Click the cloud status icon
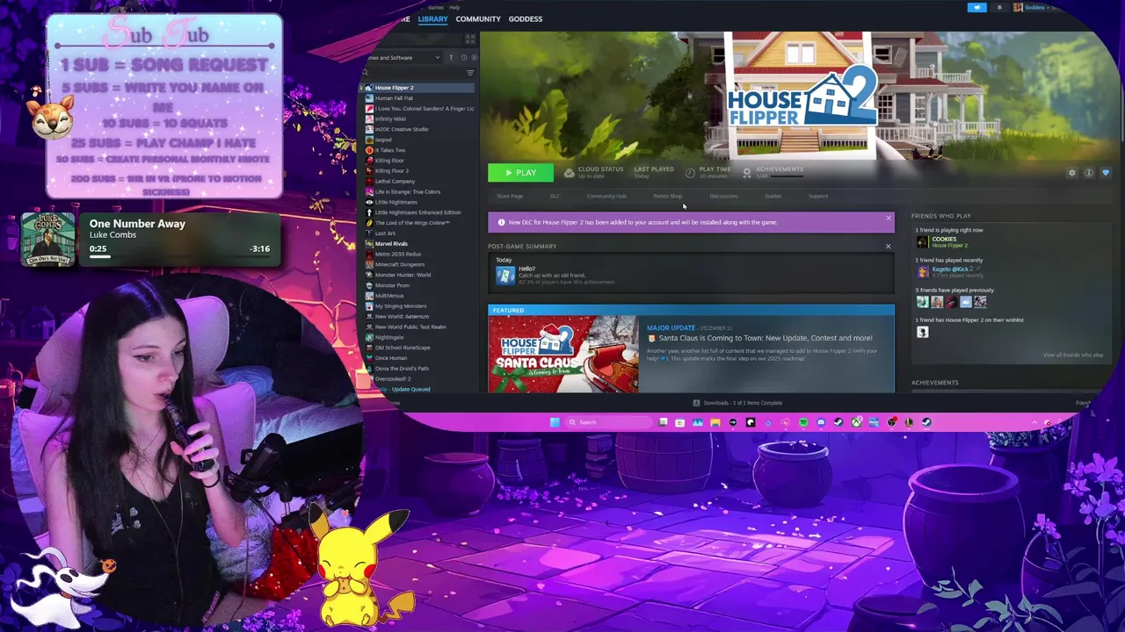The image size is (1125, 632). [570, 173]
